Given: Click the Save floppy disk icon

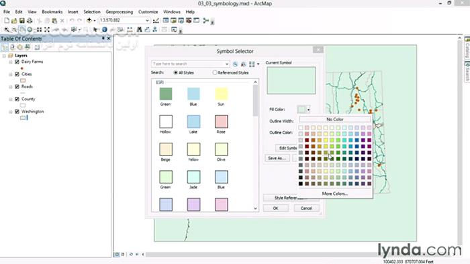Looking at the screenshot, I should pos(22,21).
